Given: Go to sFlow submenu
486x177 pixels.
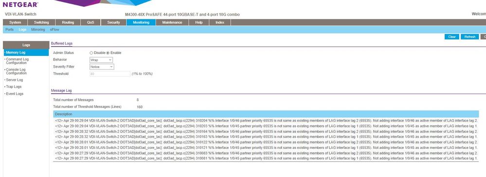Looking at the screenshot, I should pos(54,30).
